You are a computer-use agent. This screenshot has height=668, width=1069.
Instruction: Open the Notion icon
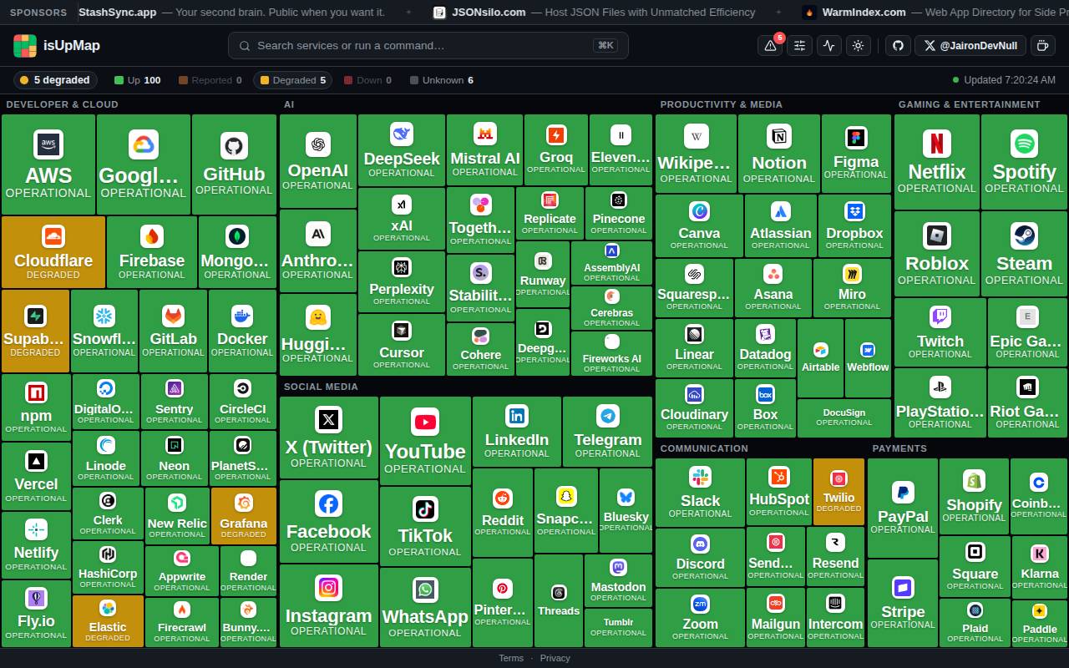pos(779,137)
